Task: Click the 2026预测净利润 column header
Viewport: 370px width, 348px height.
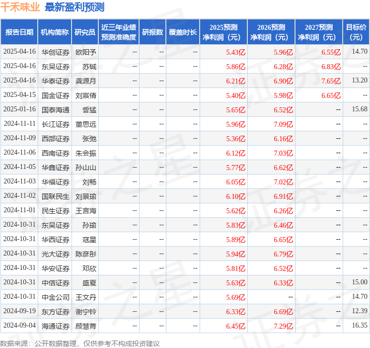Action: 271,32
